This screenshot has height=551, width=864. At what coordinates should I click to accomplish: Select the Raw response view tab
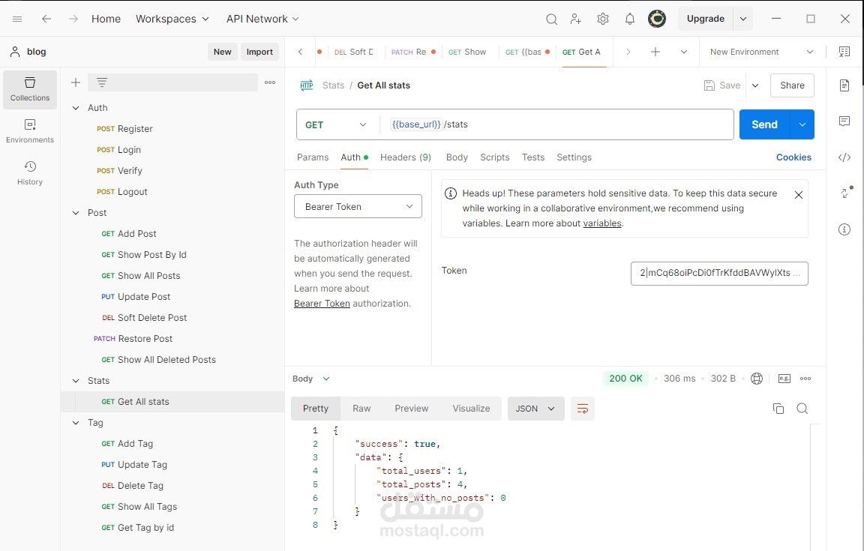[x=361, y=409]
